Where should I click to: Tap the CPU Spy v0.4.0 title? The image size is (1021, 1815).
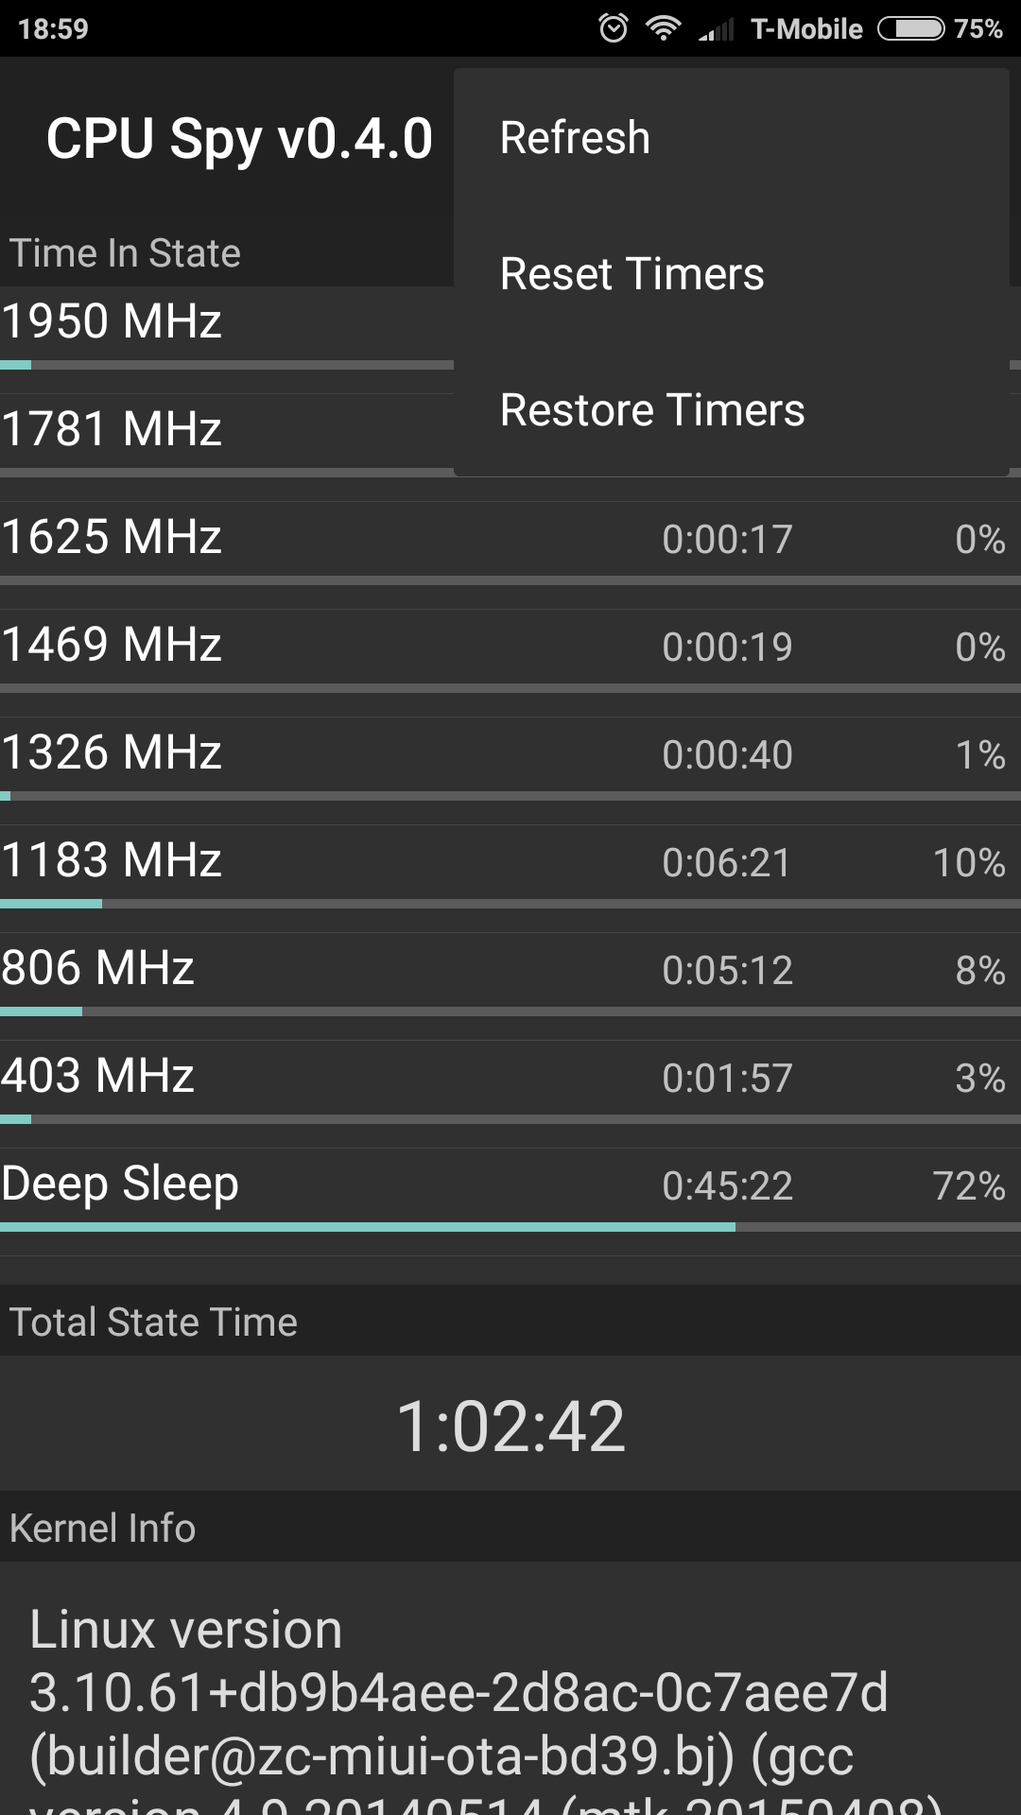[239, 139]
